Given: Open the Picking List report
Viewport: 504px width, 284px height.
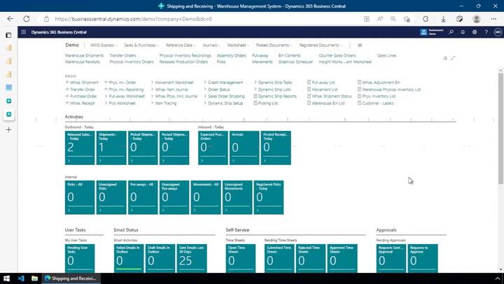Looking at the screenshot, I should click(x=266, y=104).
